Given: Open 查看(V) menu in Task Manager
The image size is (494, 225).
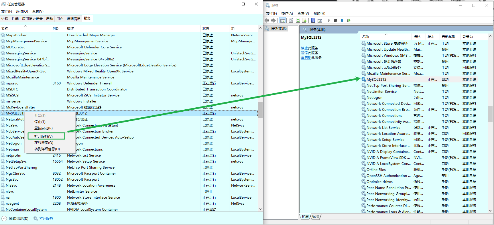Looking at the screenshot, I should (x=38, y=11).
